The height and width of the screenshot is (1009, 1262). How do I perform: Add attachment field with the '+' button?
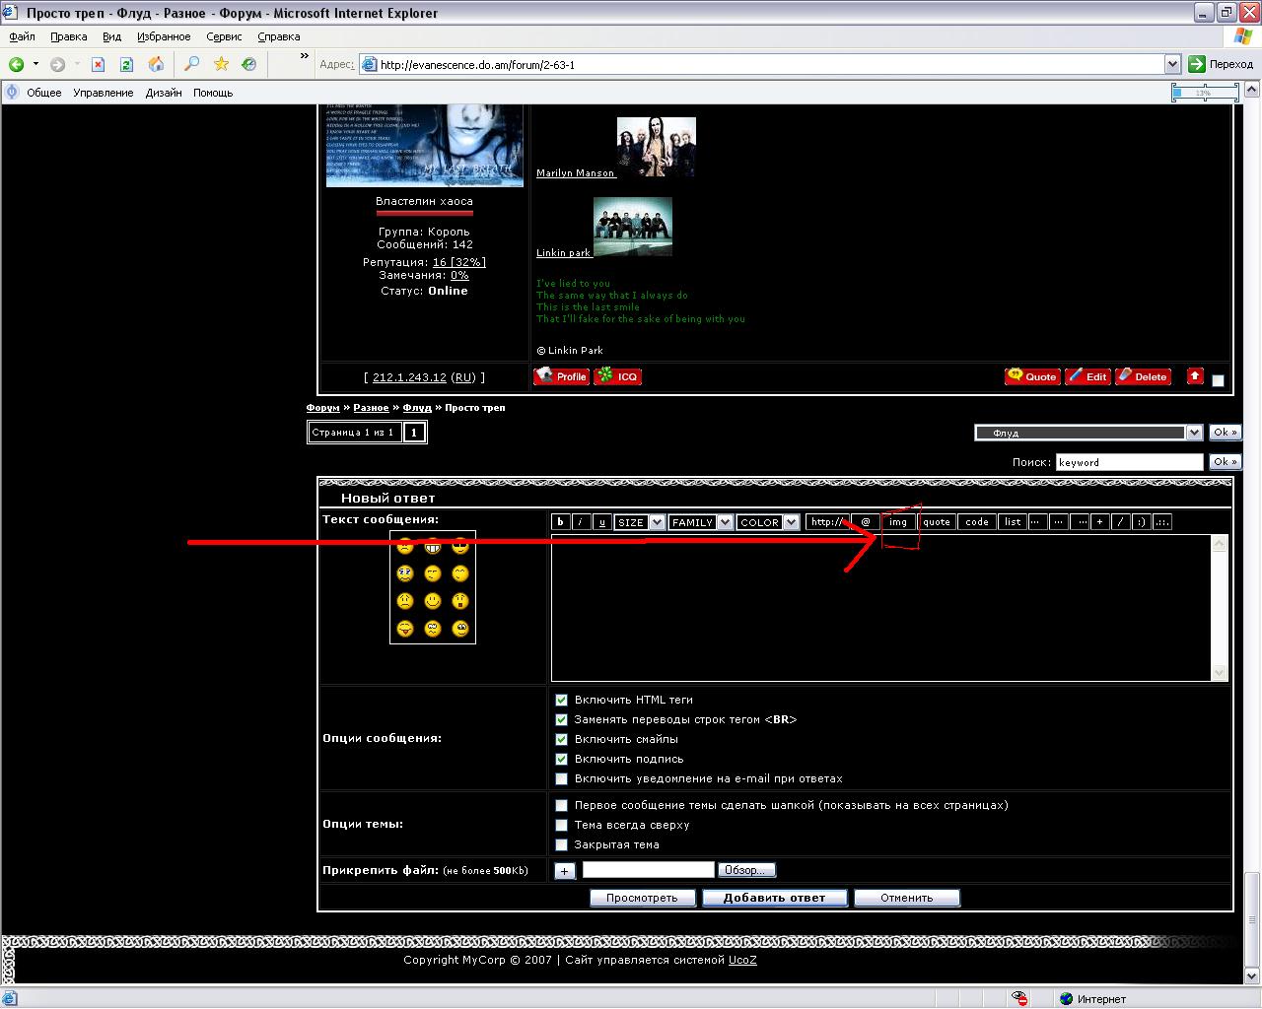pos(564,871)
